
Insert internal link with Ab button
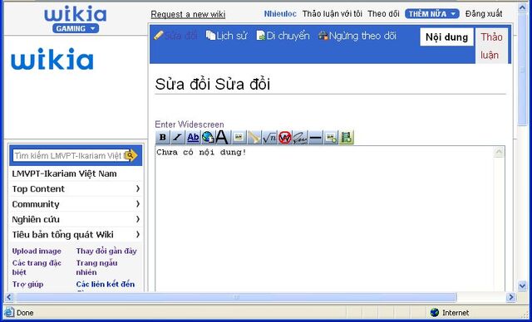coord(193,138)
